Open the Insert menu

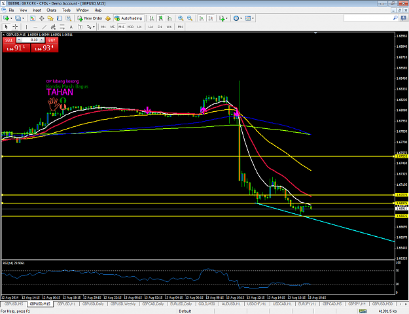click(37, 10)
